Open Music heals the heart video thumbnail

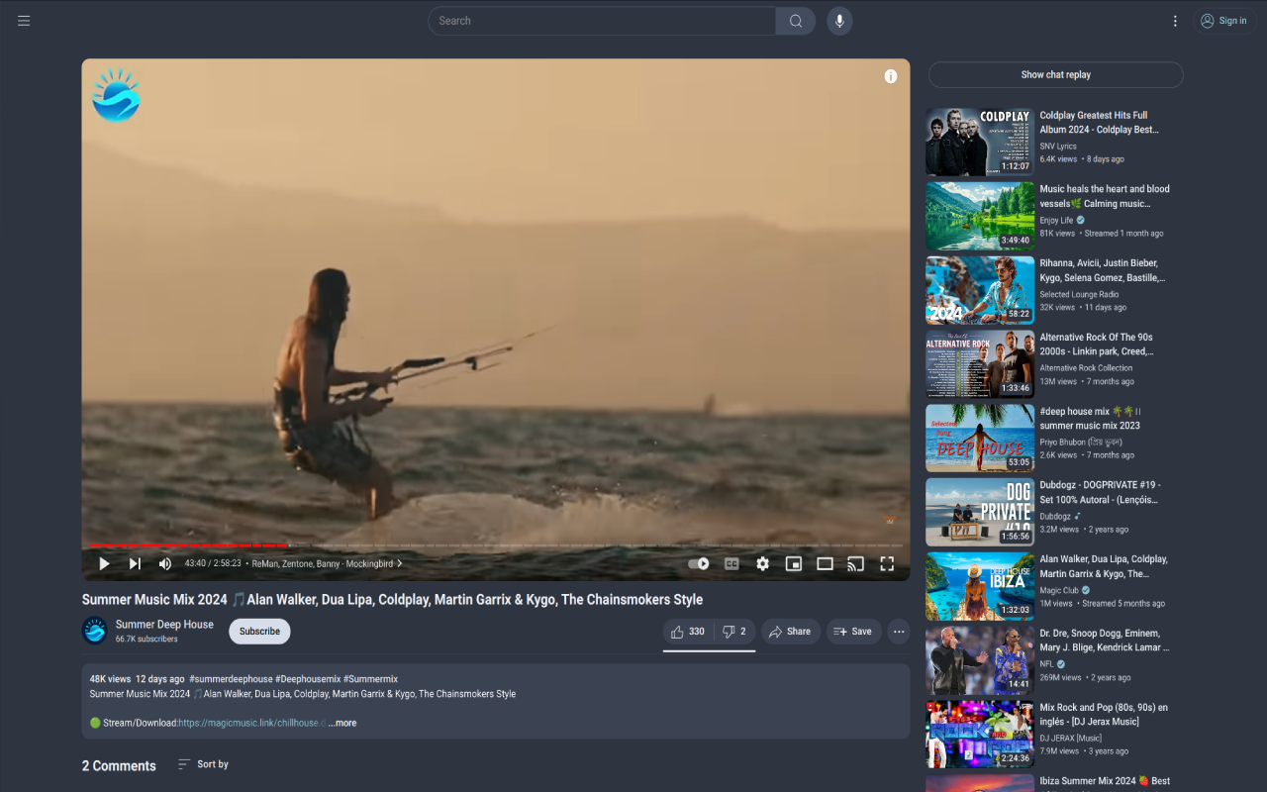point(980,216)
